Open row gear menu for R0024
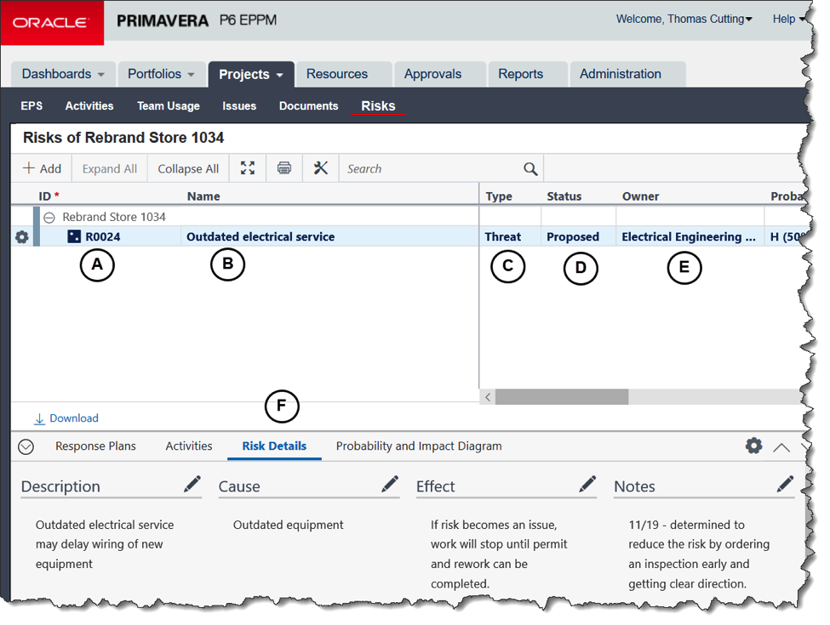 [21, 237]
